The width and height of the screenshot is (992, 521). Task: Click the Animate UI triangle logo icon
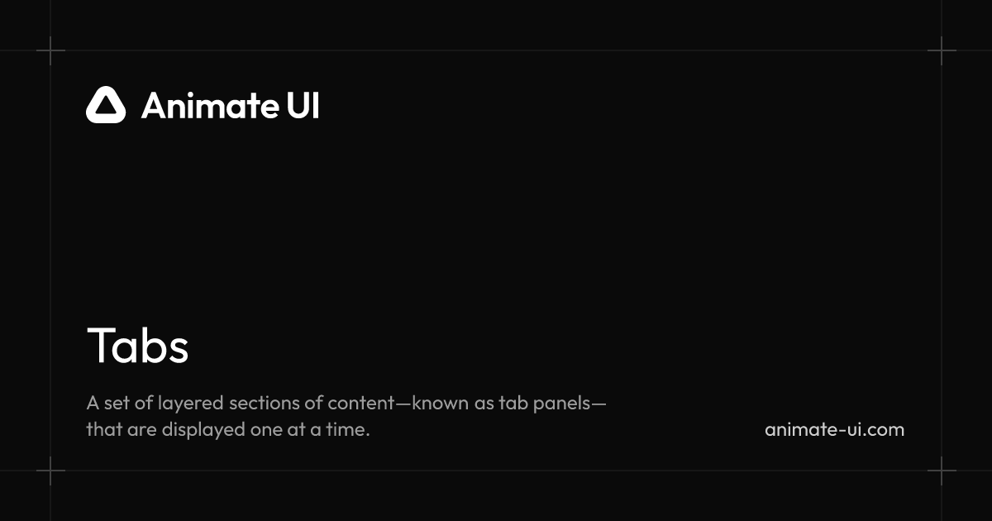click(x=106, y=105)
